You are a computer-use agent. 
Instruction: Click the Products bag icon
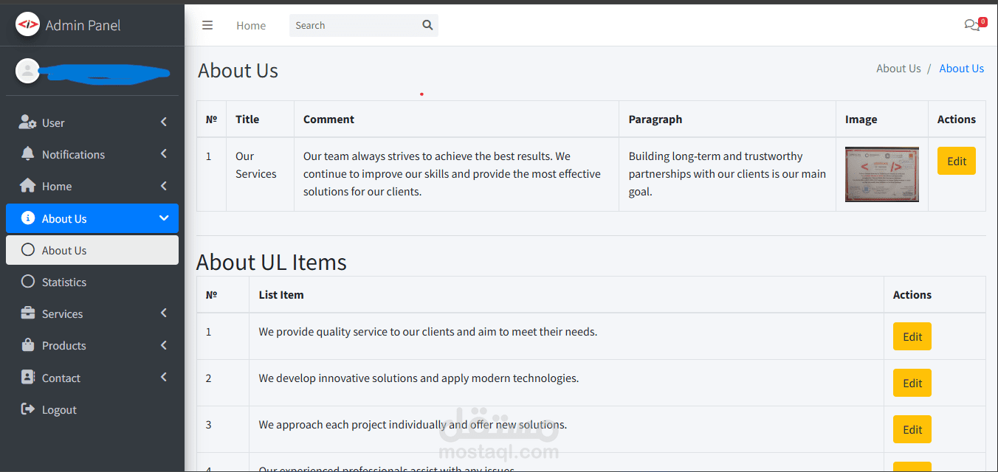pos(28,345)
